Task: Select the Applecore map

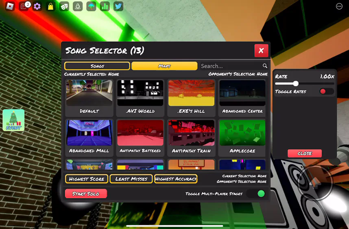Action: click(x=242, y=138)
